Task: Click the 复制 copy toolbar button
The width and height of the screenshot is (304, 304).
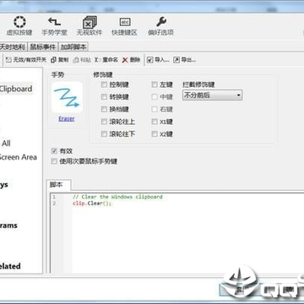Action: [60, 60]
